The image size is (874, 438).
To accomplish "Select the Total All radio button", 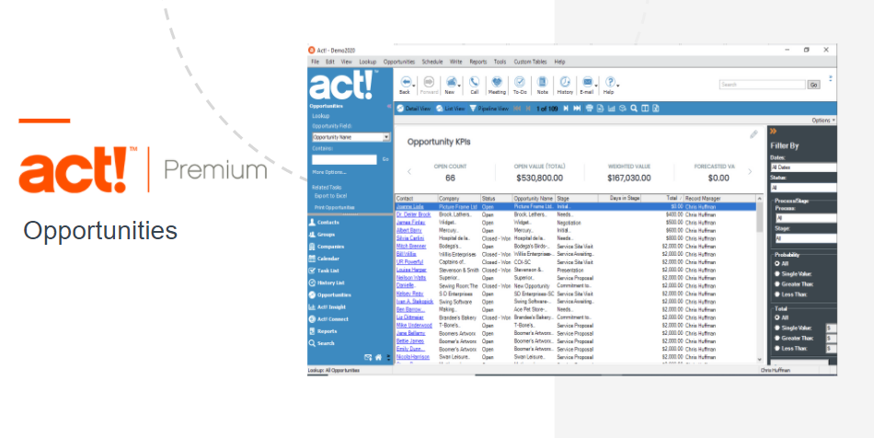I will tap(777, 317).
